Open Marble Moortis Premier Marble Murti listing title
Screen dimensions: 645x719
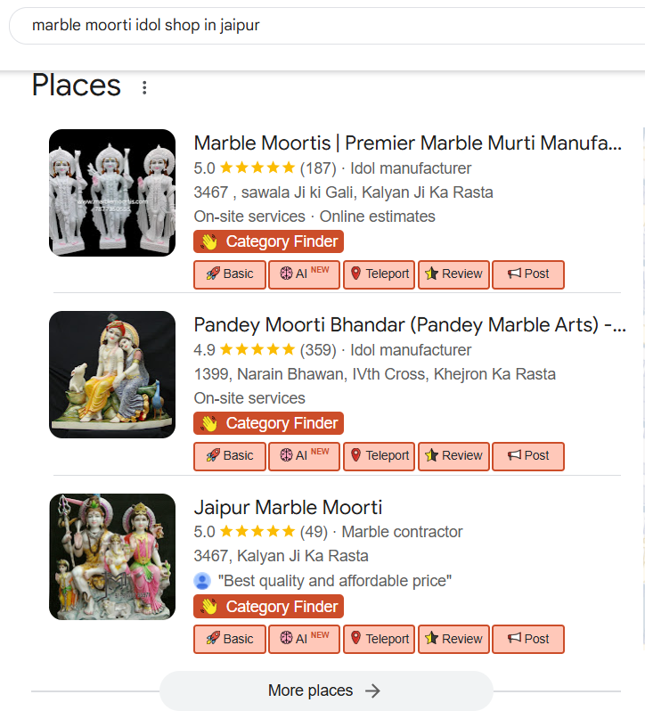click(x=407, y=143)
